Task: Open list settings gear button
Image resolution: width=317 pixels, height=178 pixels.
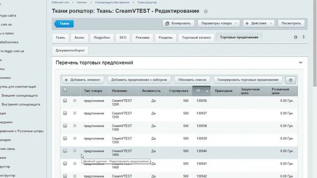Action: point(291,80)
